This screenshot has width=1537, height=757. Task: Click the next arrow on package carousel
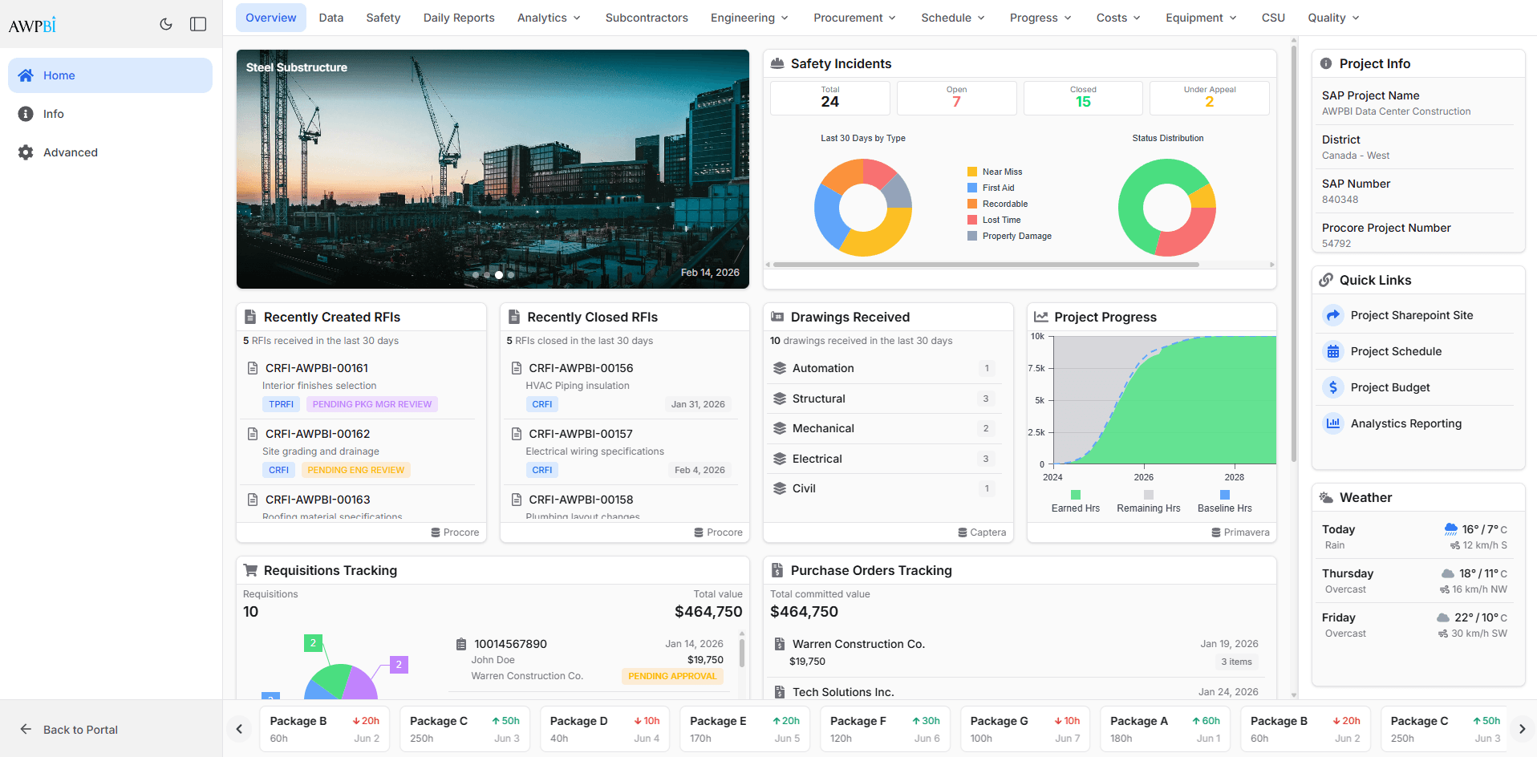(x=1522, y=729)
